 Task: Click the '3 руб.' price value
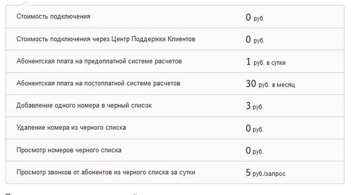(x=255, y=106)
